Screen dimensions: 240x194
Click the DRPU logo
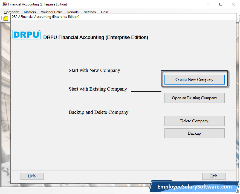coord(26,34)
